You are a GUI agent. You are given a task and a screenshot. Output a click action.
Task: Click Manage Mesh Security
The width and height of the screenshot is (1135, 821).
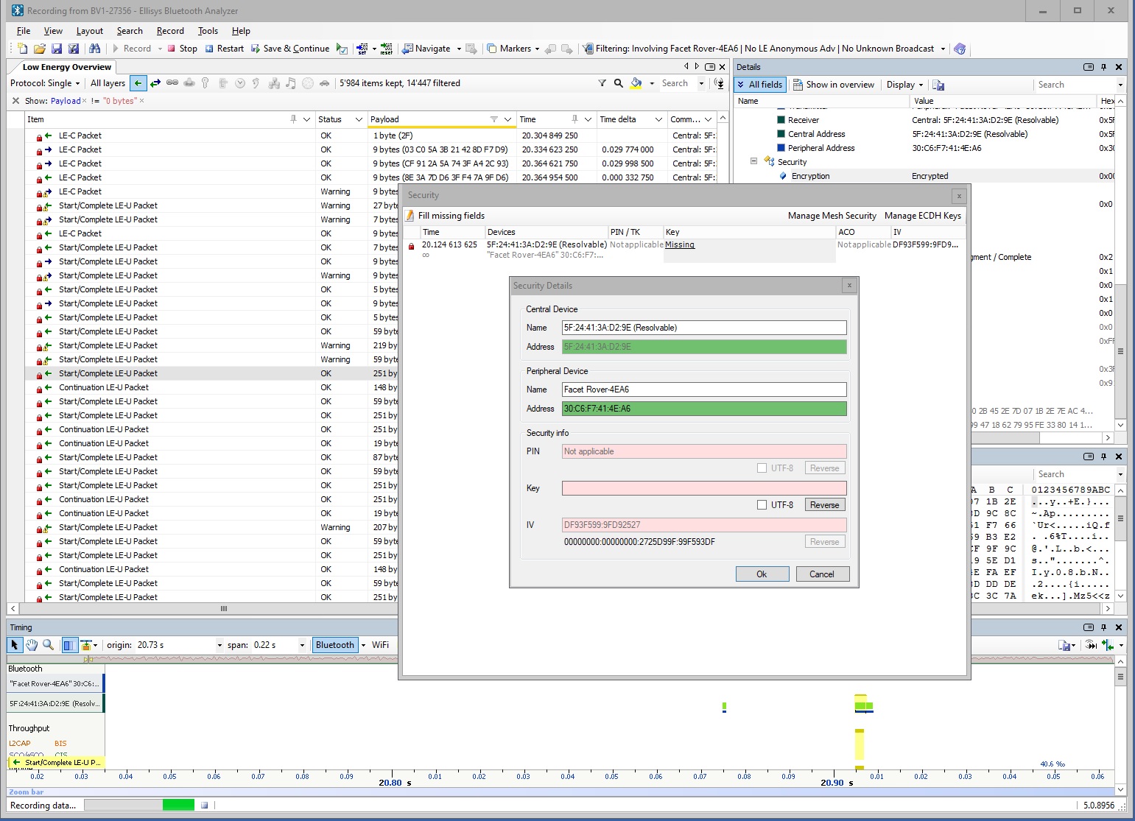[x=832, y=216]
